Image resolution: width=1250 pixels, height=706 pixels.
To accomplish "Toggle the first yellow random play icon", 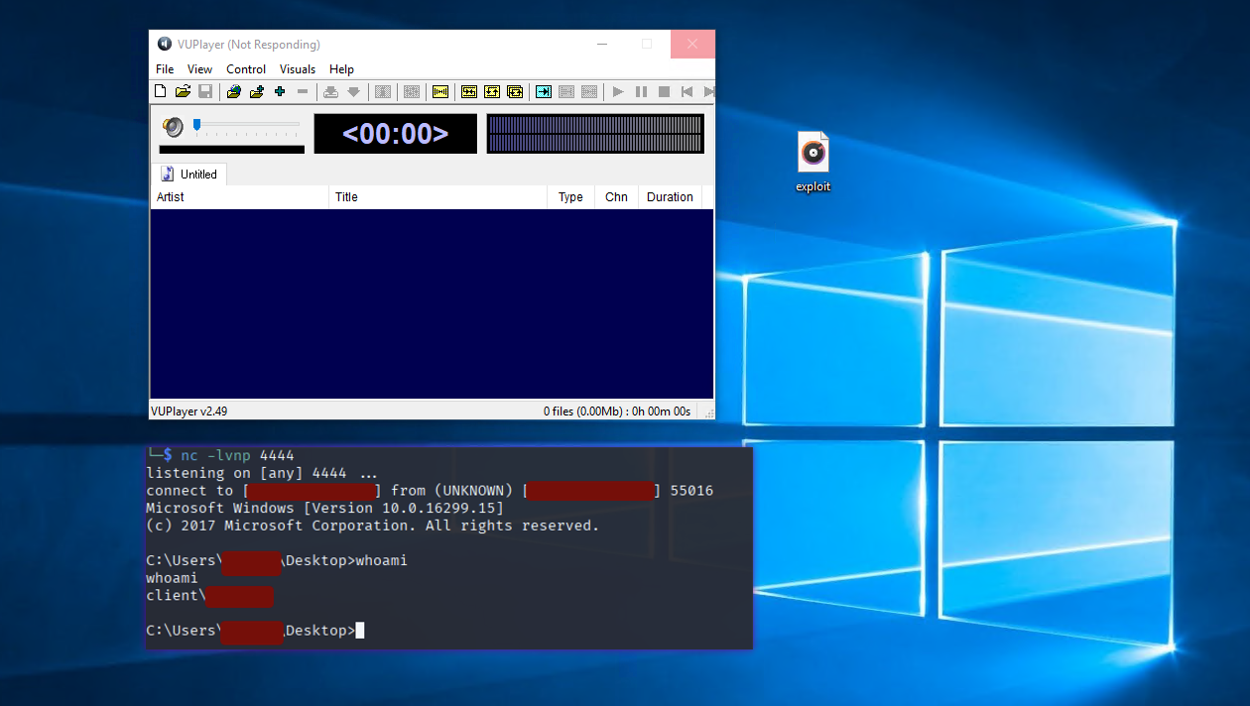I will click(x=469, y=91).
